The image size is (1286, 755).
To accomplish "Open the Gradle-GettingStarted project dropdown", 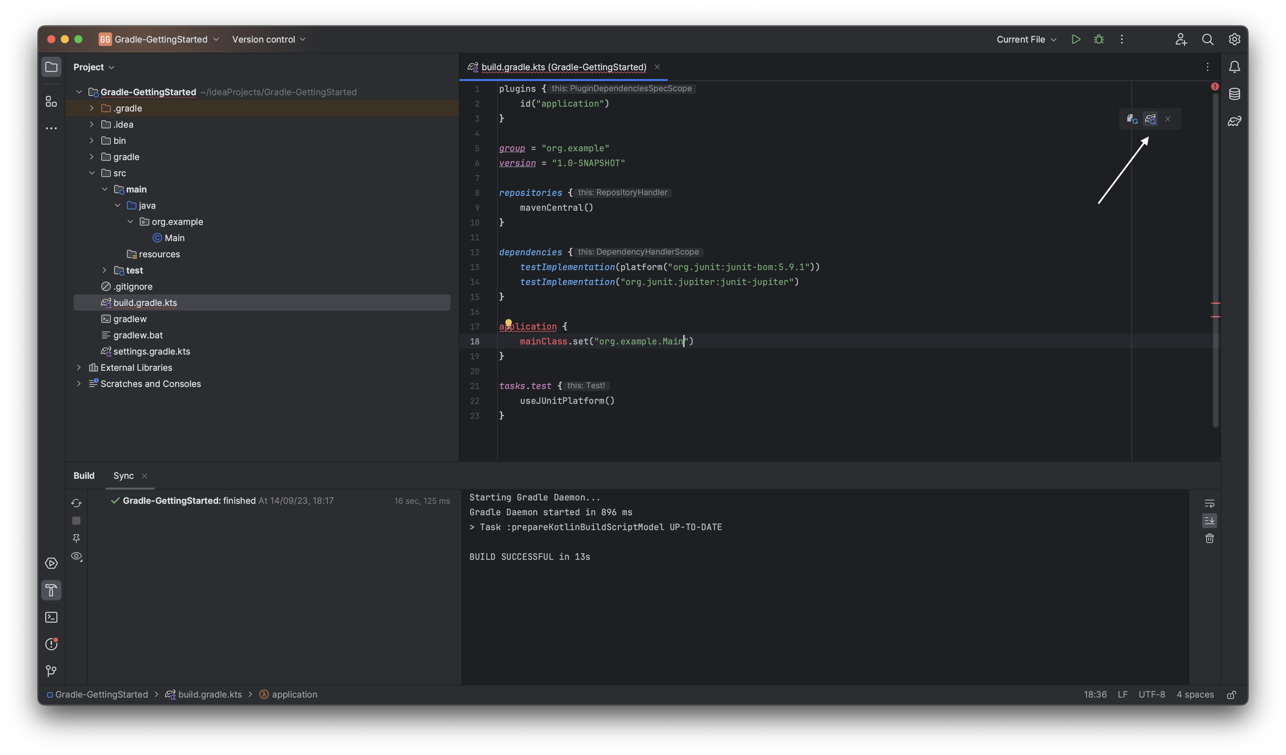I will [x=159, y=39].
